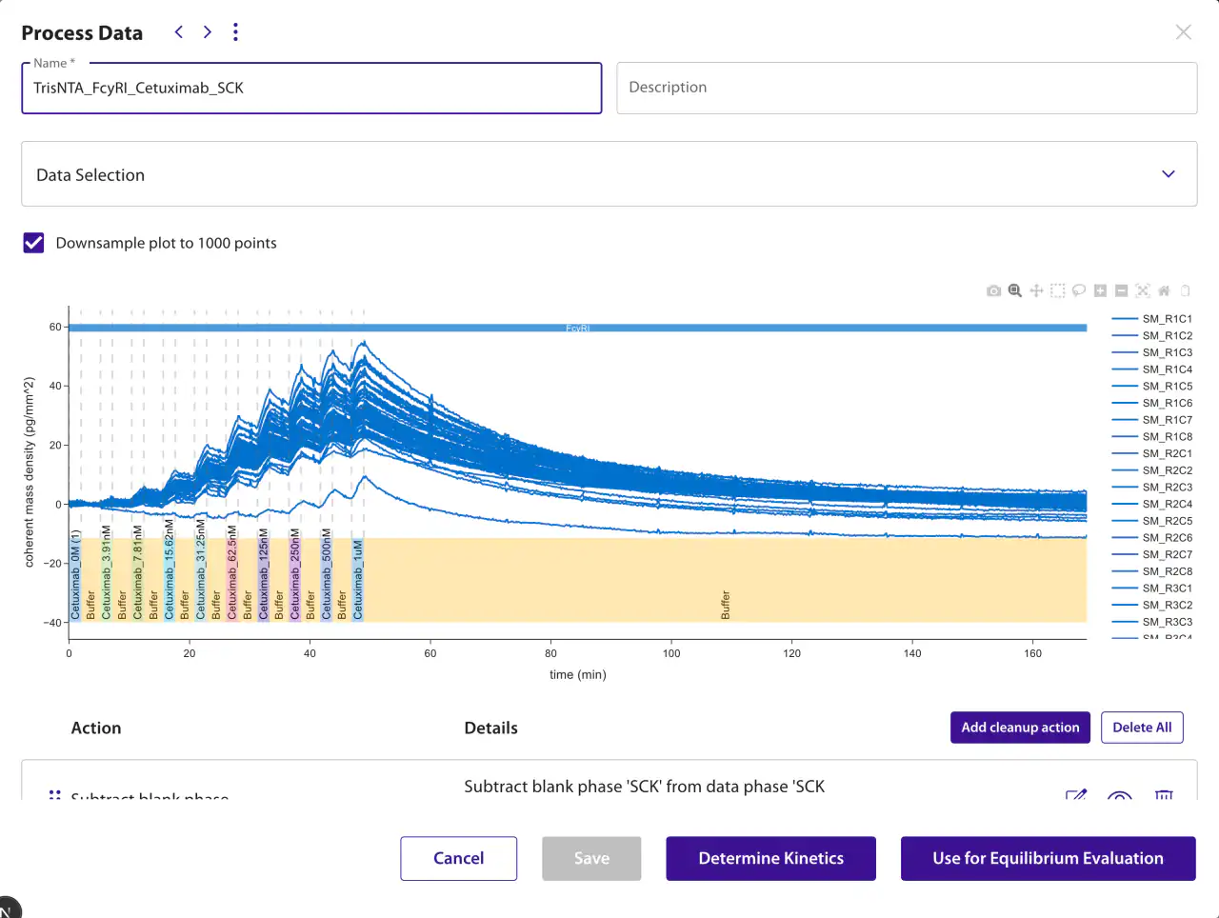This screenshot has height=918, width=1219.
Task: Click the Cetuximab_250nM phase label
Action: pos(295,574)
